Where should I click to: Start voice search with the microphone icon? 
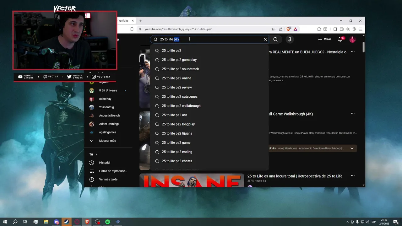pos(290,39)
